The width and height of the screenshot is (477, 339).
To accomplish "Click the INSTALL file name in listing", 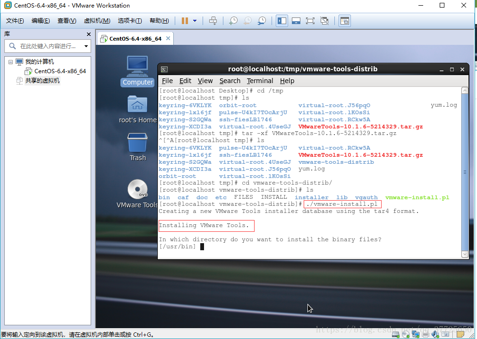I will [x=274, y=197].
